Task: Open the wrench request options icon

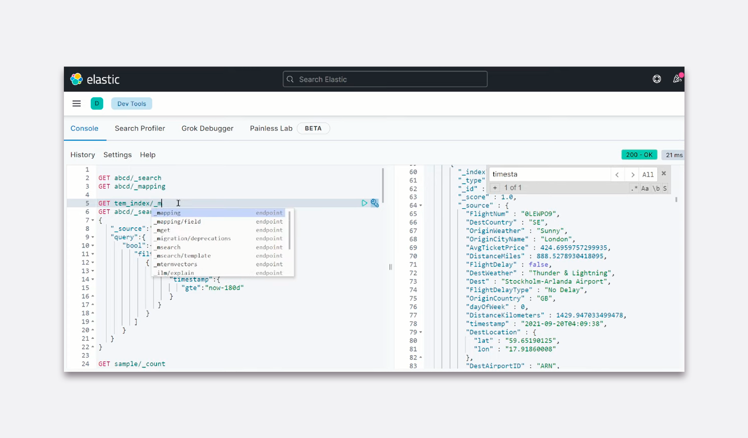Action: [374, 203]
